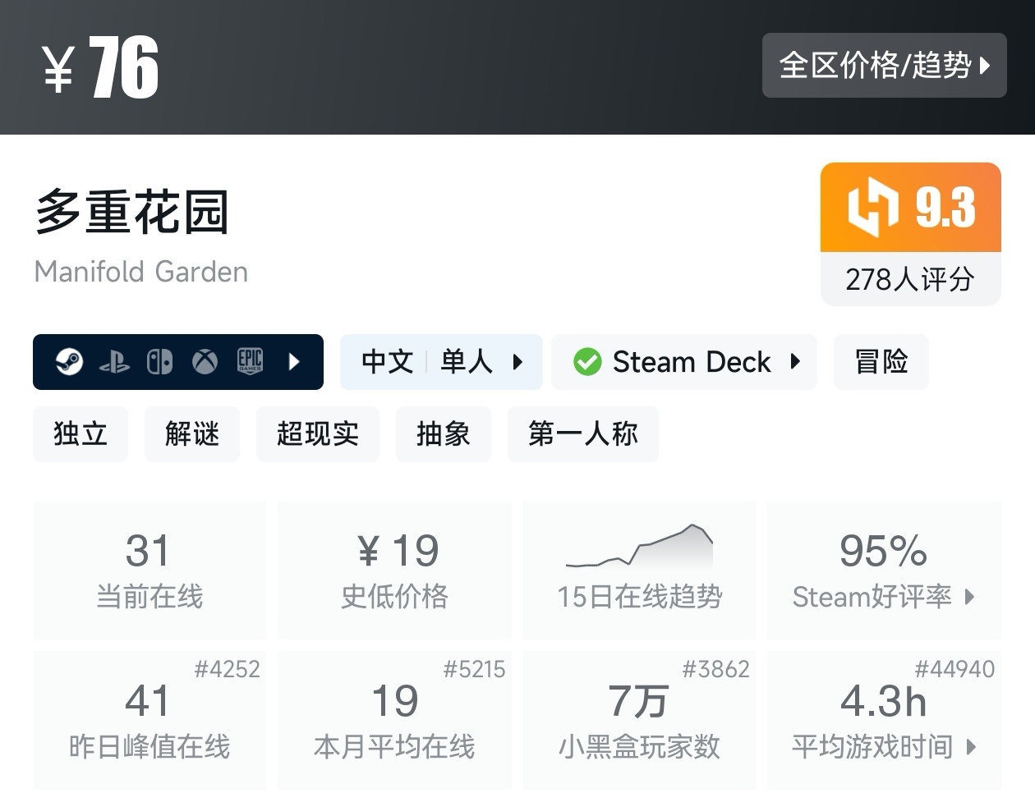Open 全区价格/趋势 price comparison

coord(885,66)
